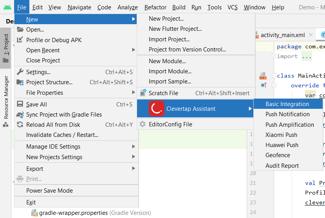
Task: Click the Android Studio logo icon
Action: pos(7,7)
